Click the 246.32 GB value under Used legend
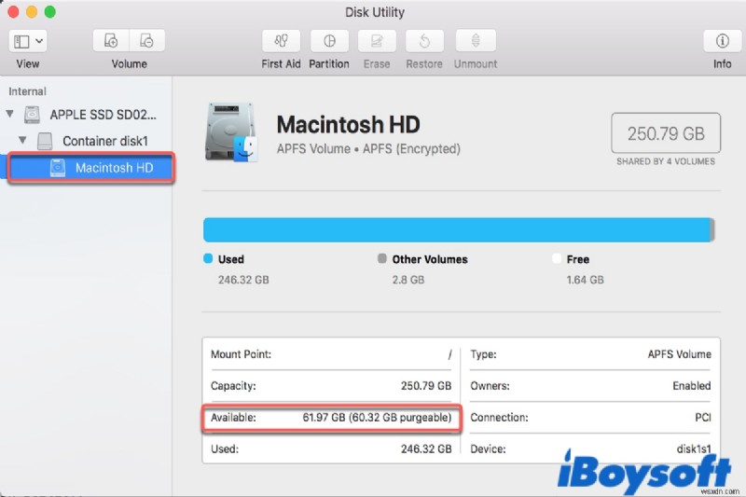This screenshot has height=497, width=746. coord(243,280)
